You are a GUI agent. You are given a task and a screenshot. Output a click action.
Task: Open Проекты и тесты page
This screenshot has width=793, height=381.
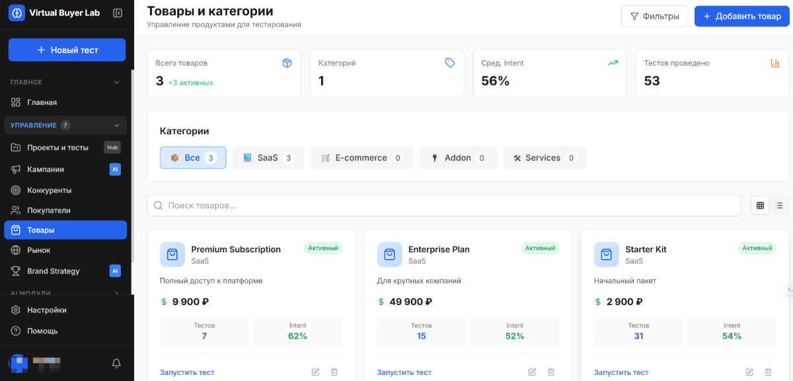[65, 147]
